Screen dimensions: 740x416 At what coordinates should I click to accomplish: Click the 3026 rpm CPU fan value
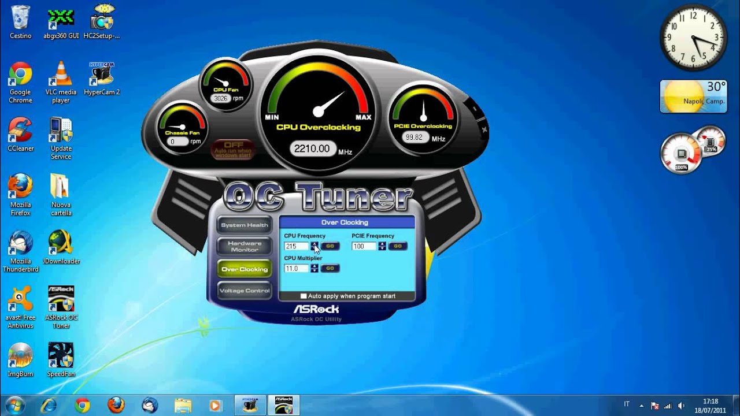click(220, 98)
